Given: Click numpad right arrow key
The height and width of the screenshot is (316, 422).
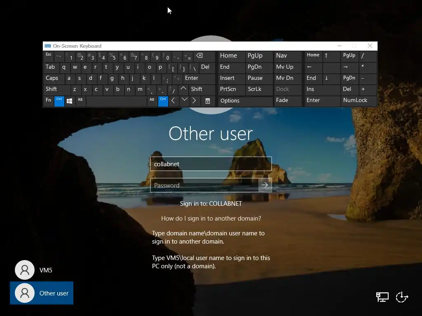Looking at the screenshot, I should click(x=349, y=68).
